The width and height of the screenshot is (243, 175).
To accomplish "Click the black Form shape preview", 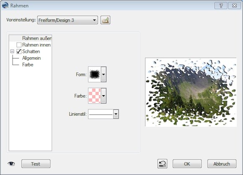I will point(95,74).
